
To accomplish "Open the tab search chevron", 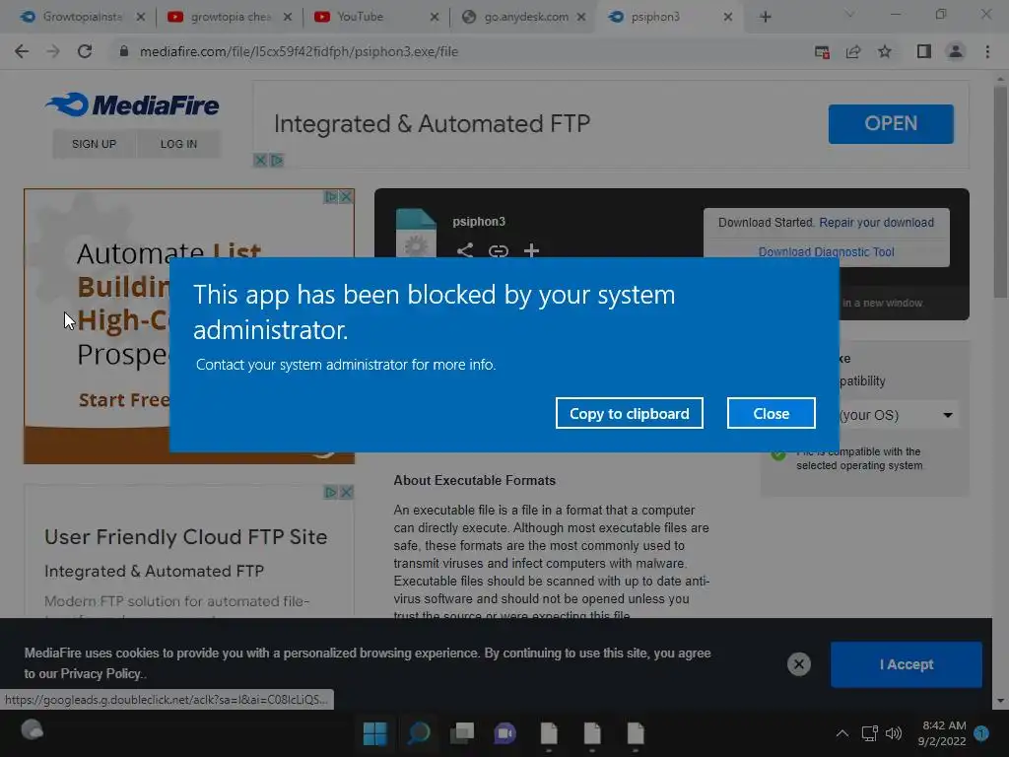I will [849, 14].
